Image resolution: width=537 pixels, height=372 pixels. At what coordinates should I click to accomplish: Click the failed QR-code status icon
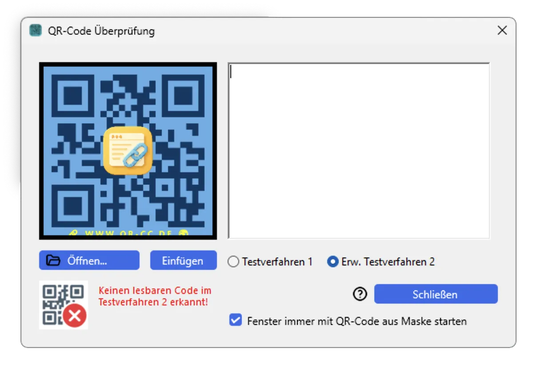click(x=64, y=305)
